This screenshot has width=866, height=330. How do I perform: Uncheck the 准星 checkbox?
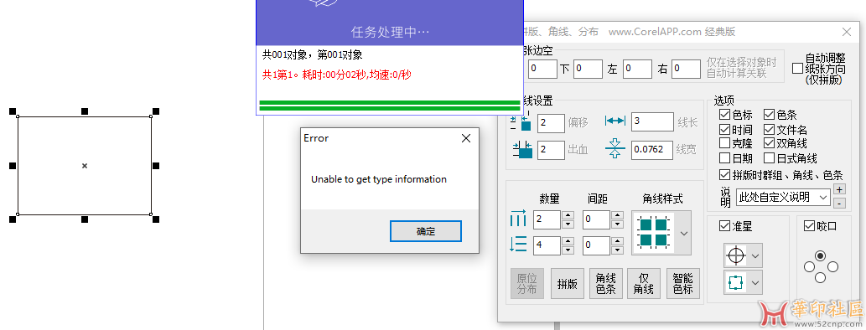click(x=724, y=225)
